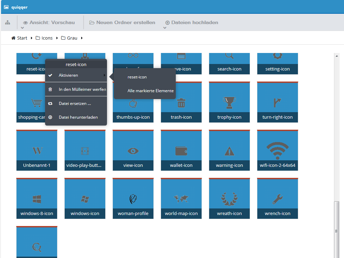Click the download circle icon in menu
344x258 pixels.
(50, 117)
